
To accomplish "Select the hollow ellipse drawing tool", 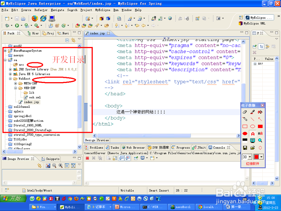I will [253, 126].
